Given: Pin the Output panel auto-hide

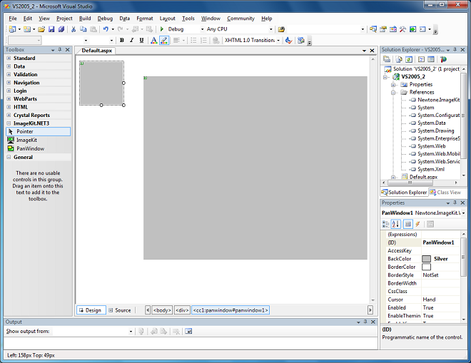Looking at the screenshot, I should click(365, 322).
